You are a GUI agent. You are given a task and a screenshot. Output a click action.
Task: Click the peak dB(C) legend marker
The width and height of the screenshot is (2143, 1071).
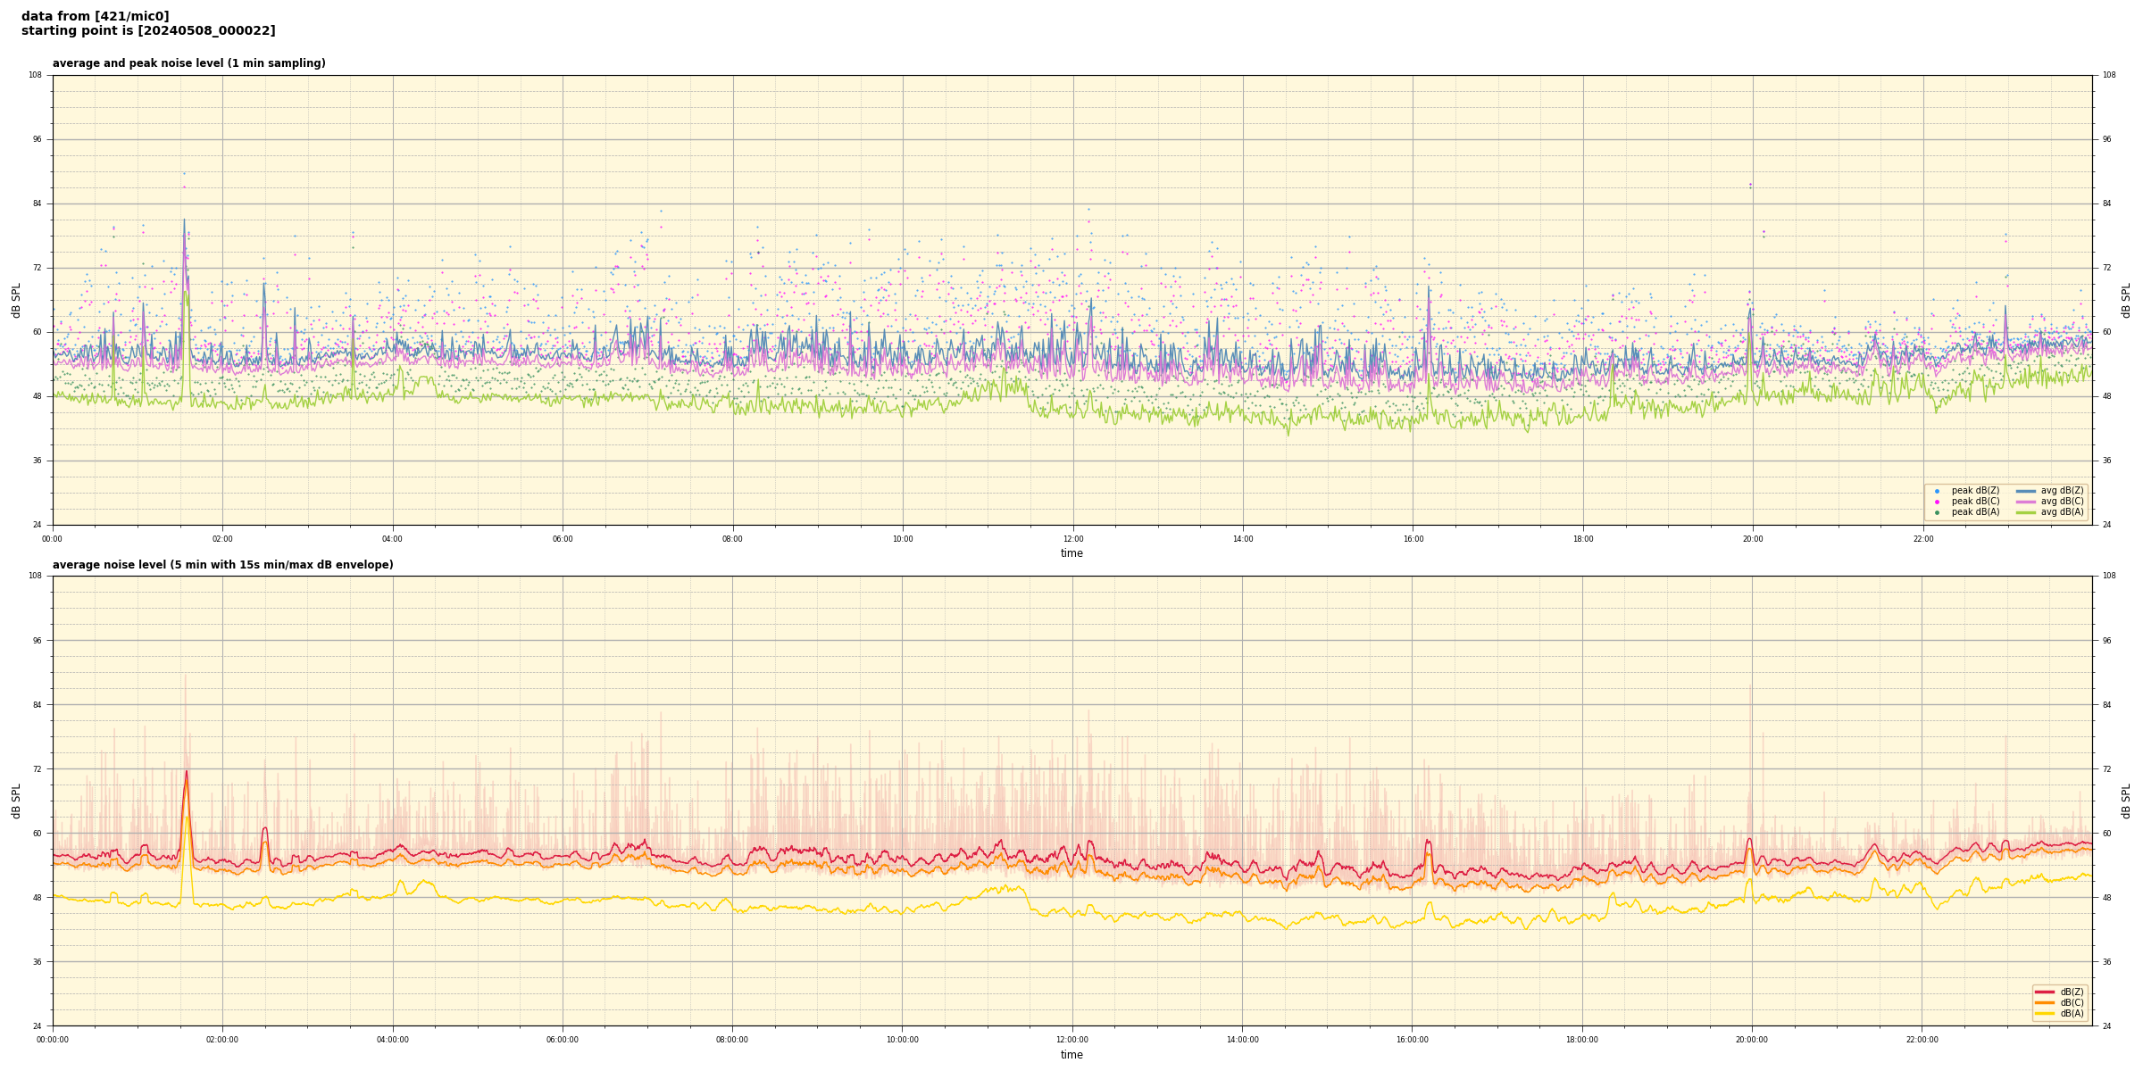[x=1937, y=502]
